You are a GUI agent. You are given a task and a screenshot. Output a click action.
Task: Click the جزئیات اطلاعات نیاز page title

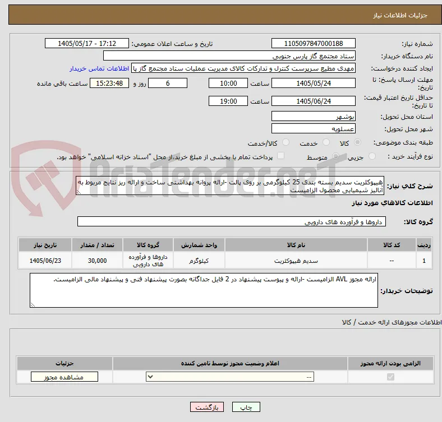400,15
